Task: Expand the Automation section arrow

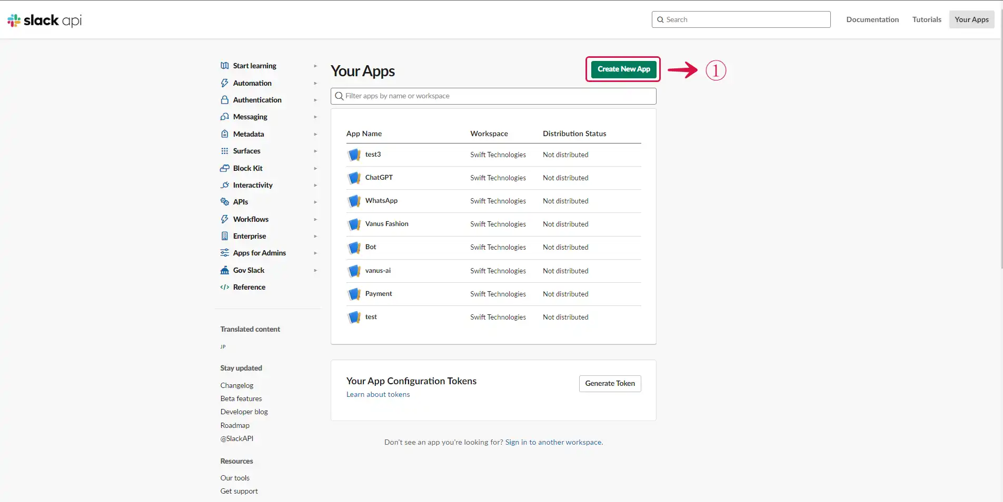Action: pyautogui.click(x=315, y=83)
